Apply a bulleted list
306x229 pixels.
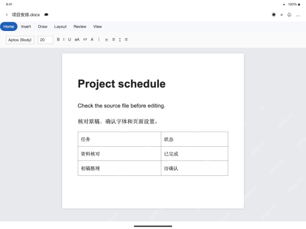pyautogui.click(x=106, y=40)
